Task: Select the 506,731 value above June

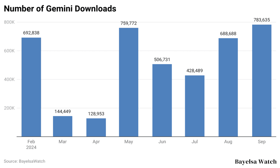Action: pyautogui.click(x=162, y=59)
